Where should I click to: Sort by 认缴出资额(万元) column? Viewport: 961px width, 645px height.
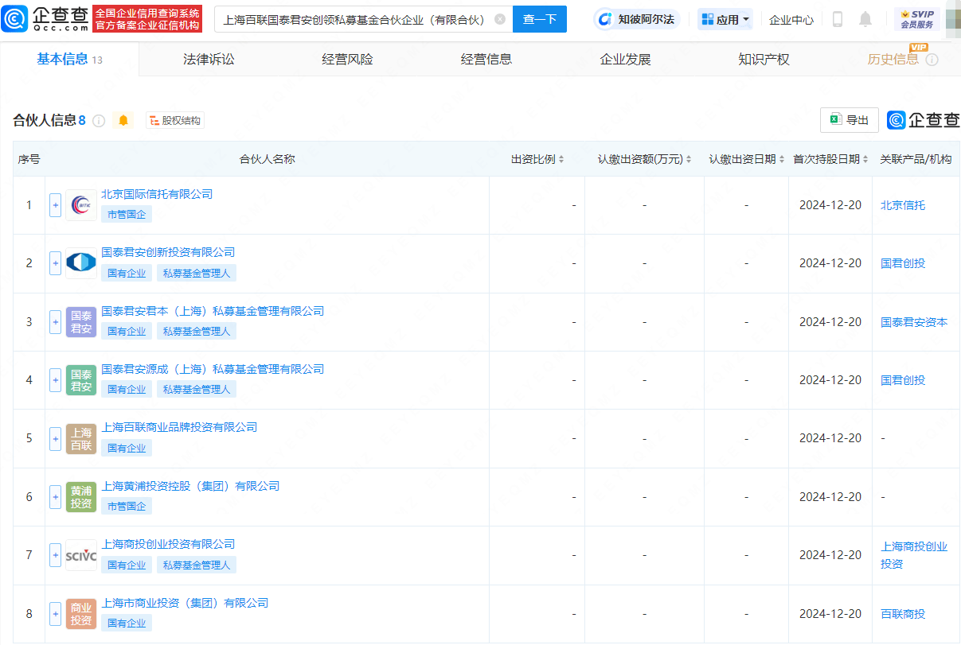pos(644,159)
